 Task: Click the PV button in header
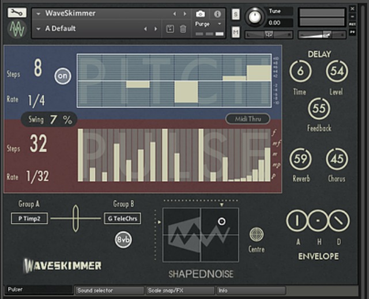point(352,32)
